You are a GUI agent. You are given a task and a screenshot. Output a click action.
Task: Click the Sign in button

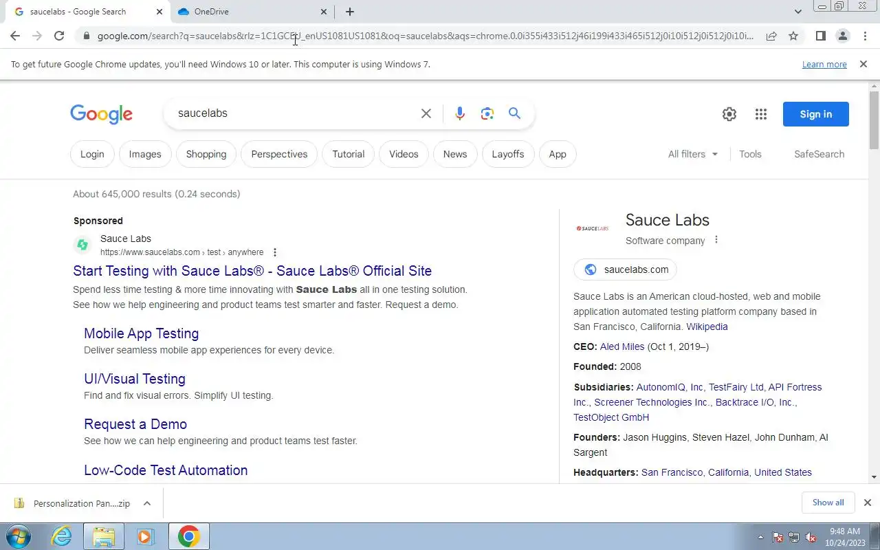point(815,114)
